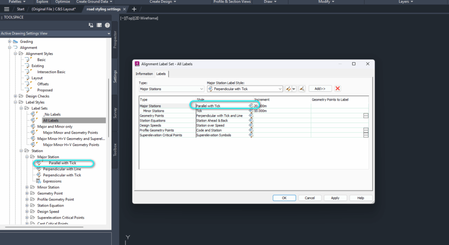Viewport: 449px width, 245px height.
Task: Click the [-][Top][2D Wireframe] viewport label
Action: (x=139, y=18)
